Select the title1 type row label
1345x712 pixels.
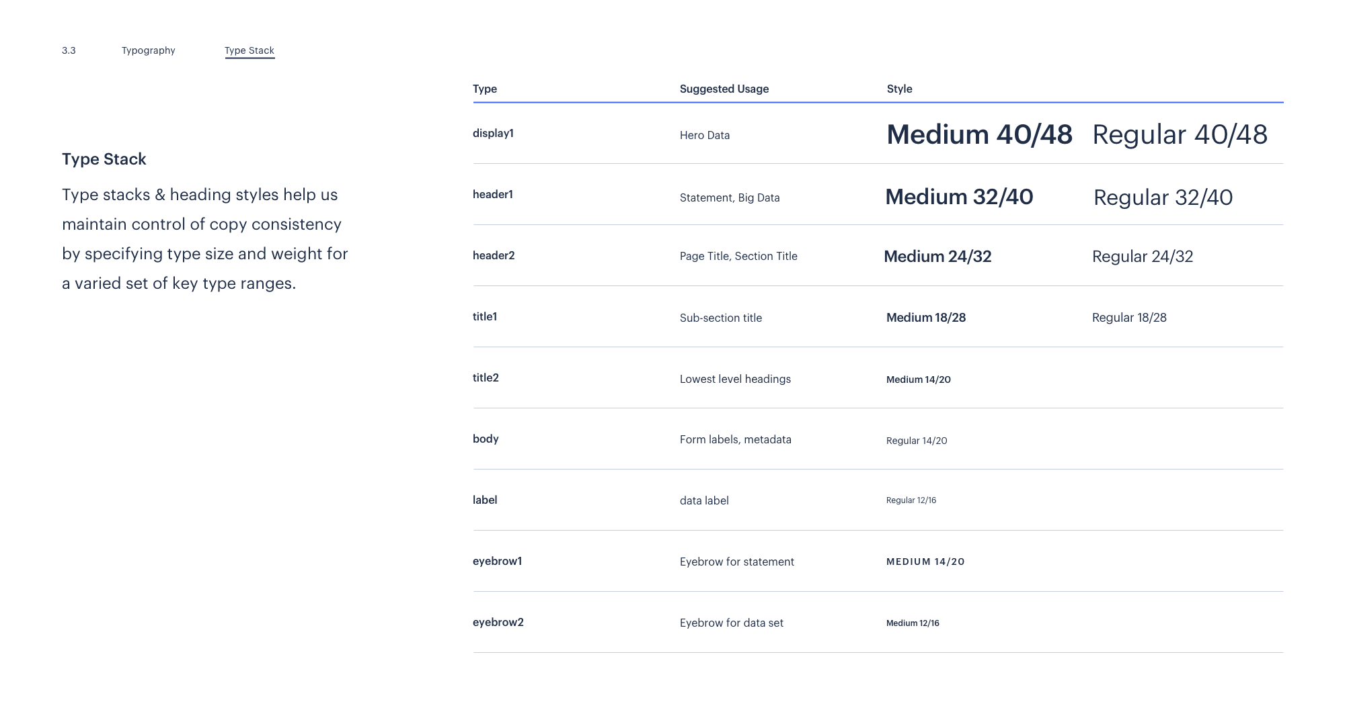485,316
